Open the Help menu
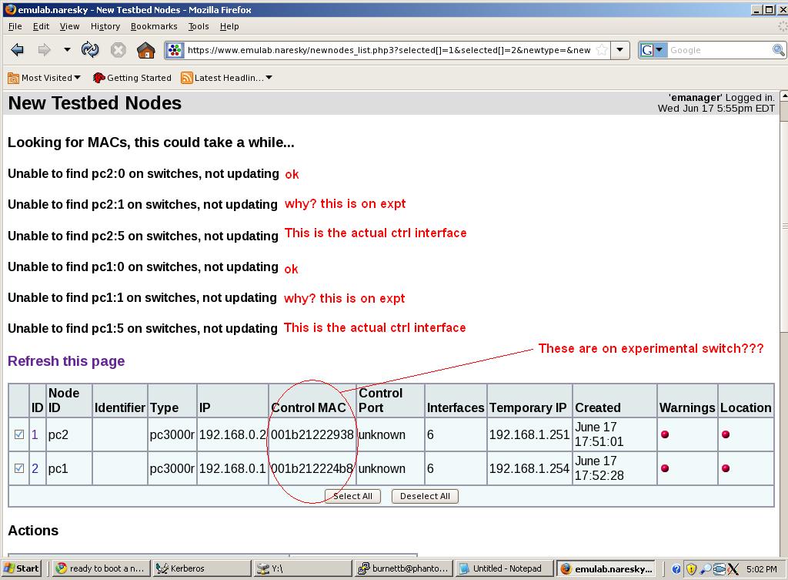The image size is (788, 580). pyautogui.click(x=229, y=26)
